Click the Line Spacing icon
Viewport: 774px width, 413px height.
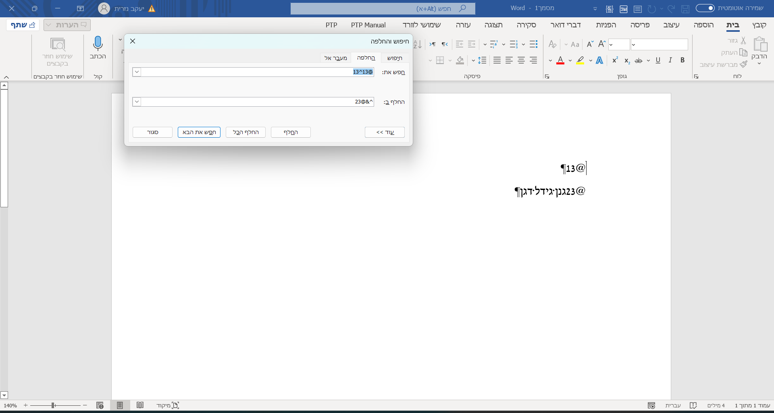coord(482,60)
